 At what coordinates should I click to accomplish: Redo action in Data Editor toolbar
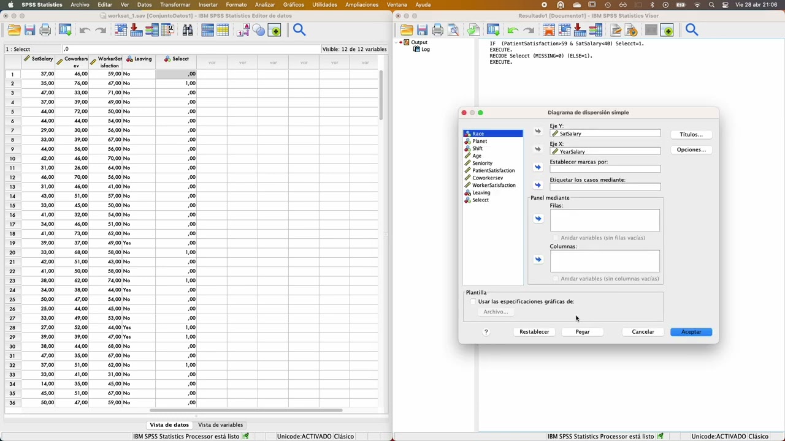click(101, 30)
